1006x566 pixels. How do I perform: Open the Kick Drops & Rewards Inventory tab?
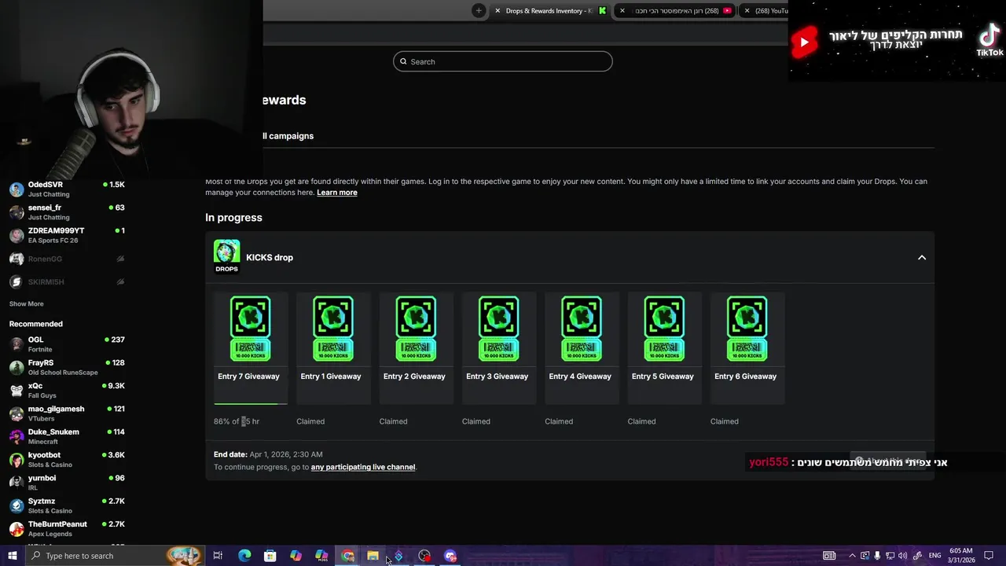[x=550, y=11]
